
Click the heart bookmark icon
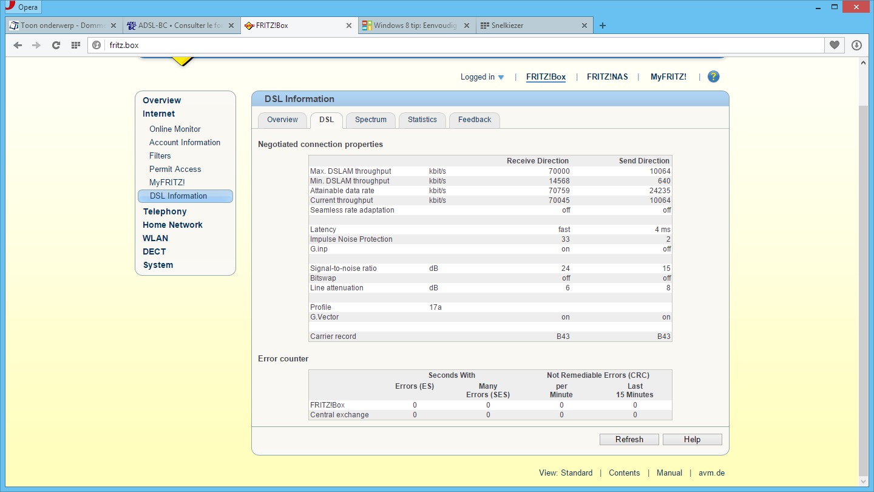tap(835, 45)
